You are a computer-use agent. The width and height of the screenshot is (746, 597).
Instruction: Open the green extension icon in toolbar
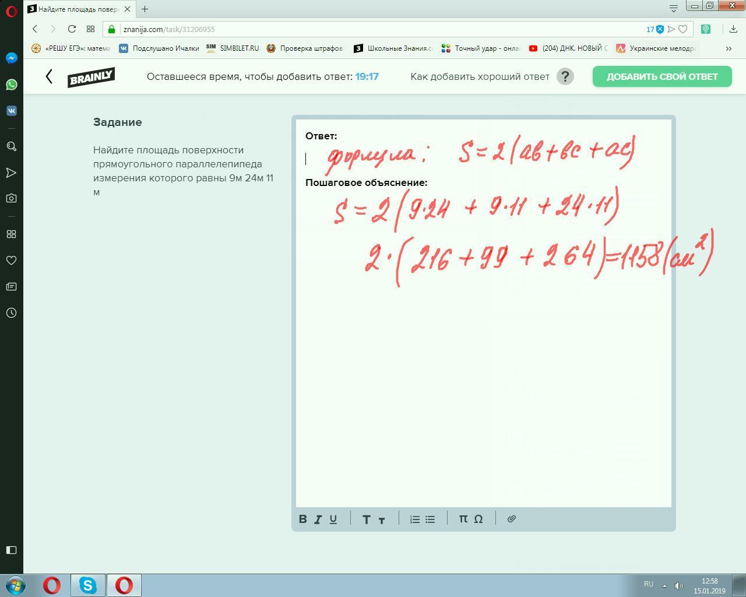point(706,29)
